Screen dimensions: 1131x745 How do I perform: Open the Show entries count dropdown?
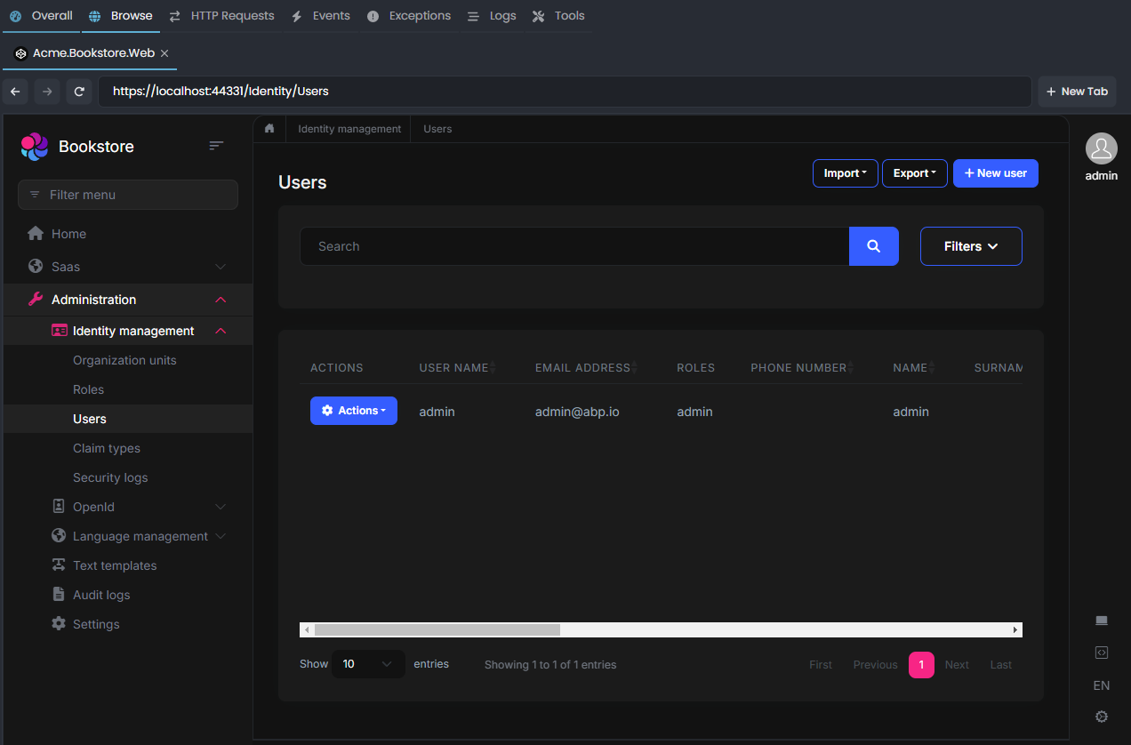coord(367,663)
